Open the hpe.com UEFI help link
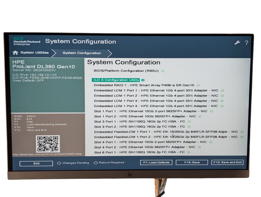Screen dimensions: 261x197 [47, 154]
